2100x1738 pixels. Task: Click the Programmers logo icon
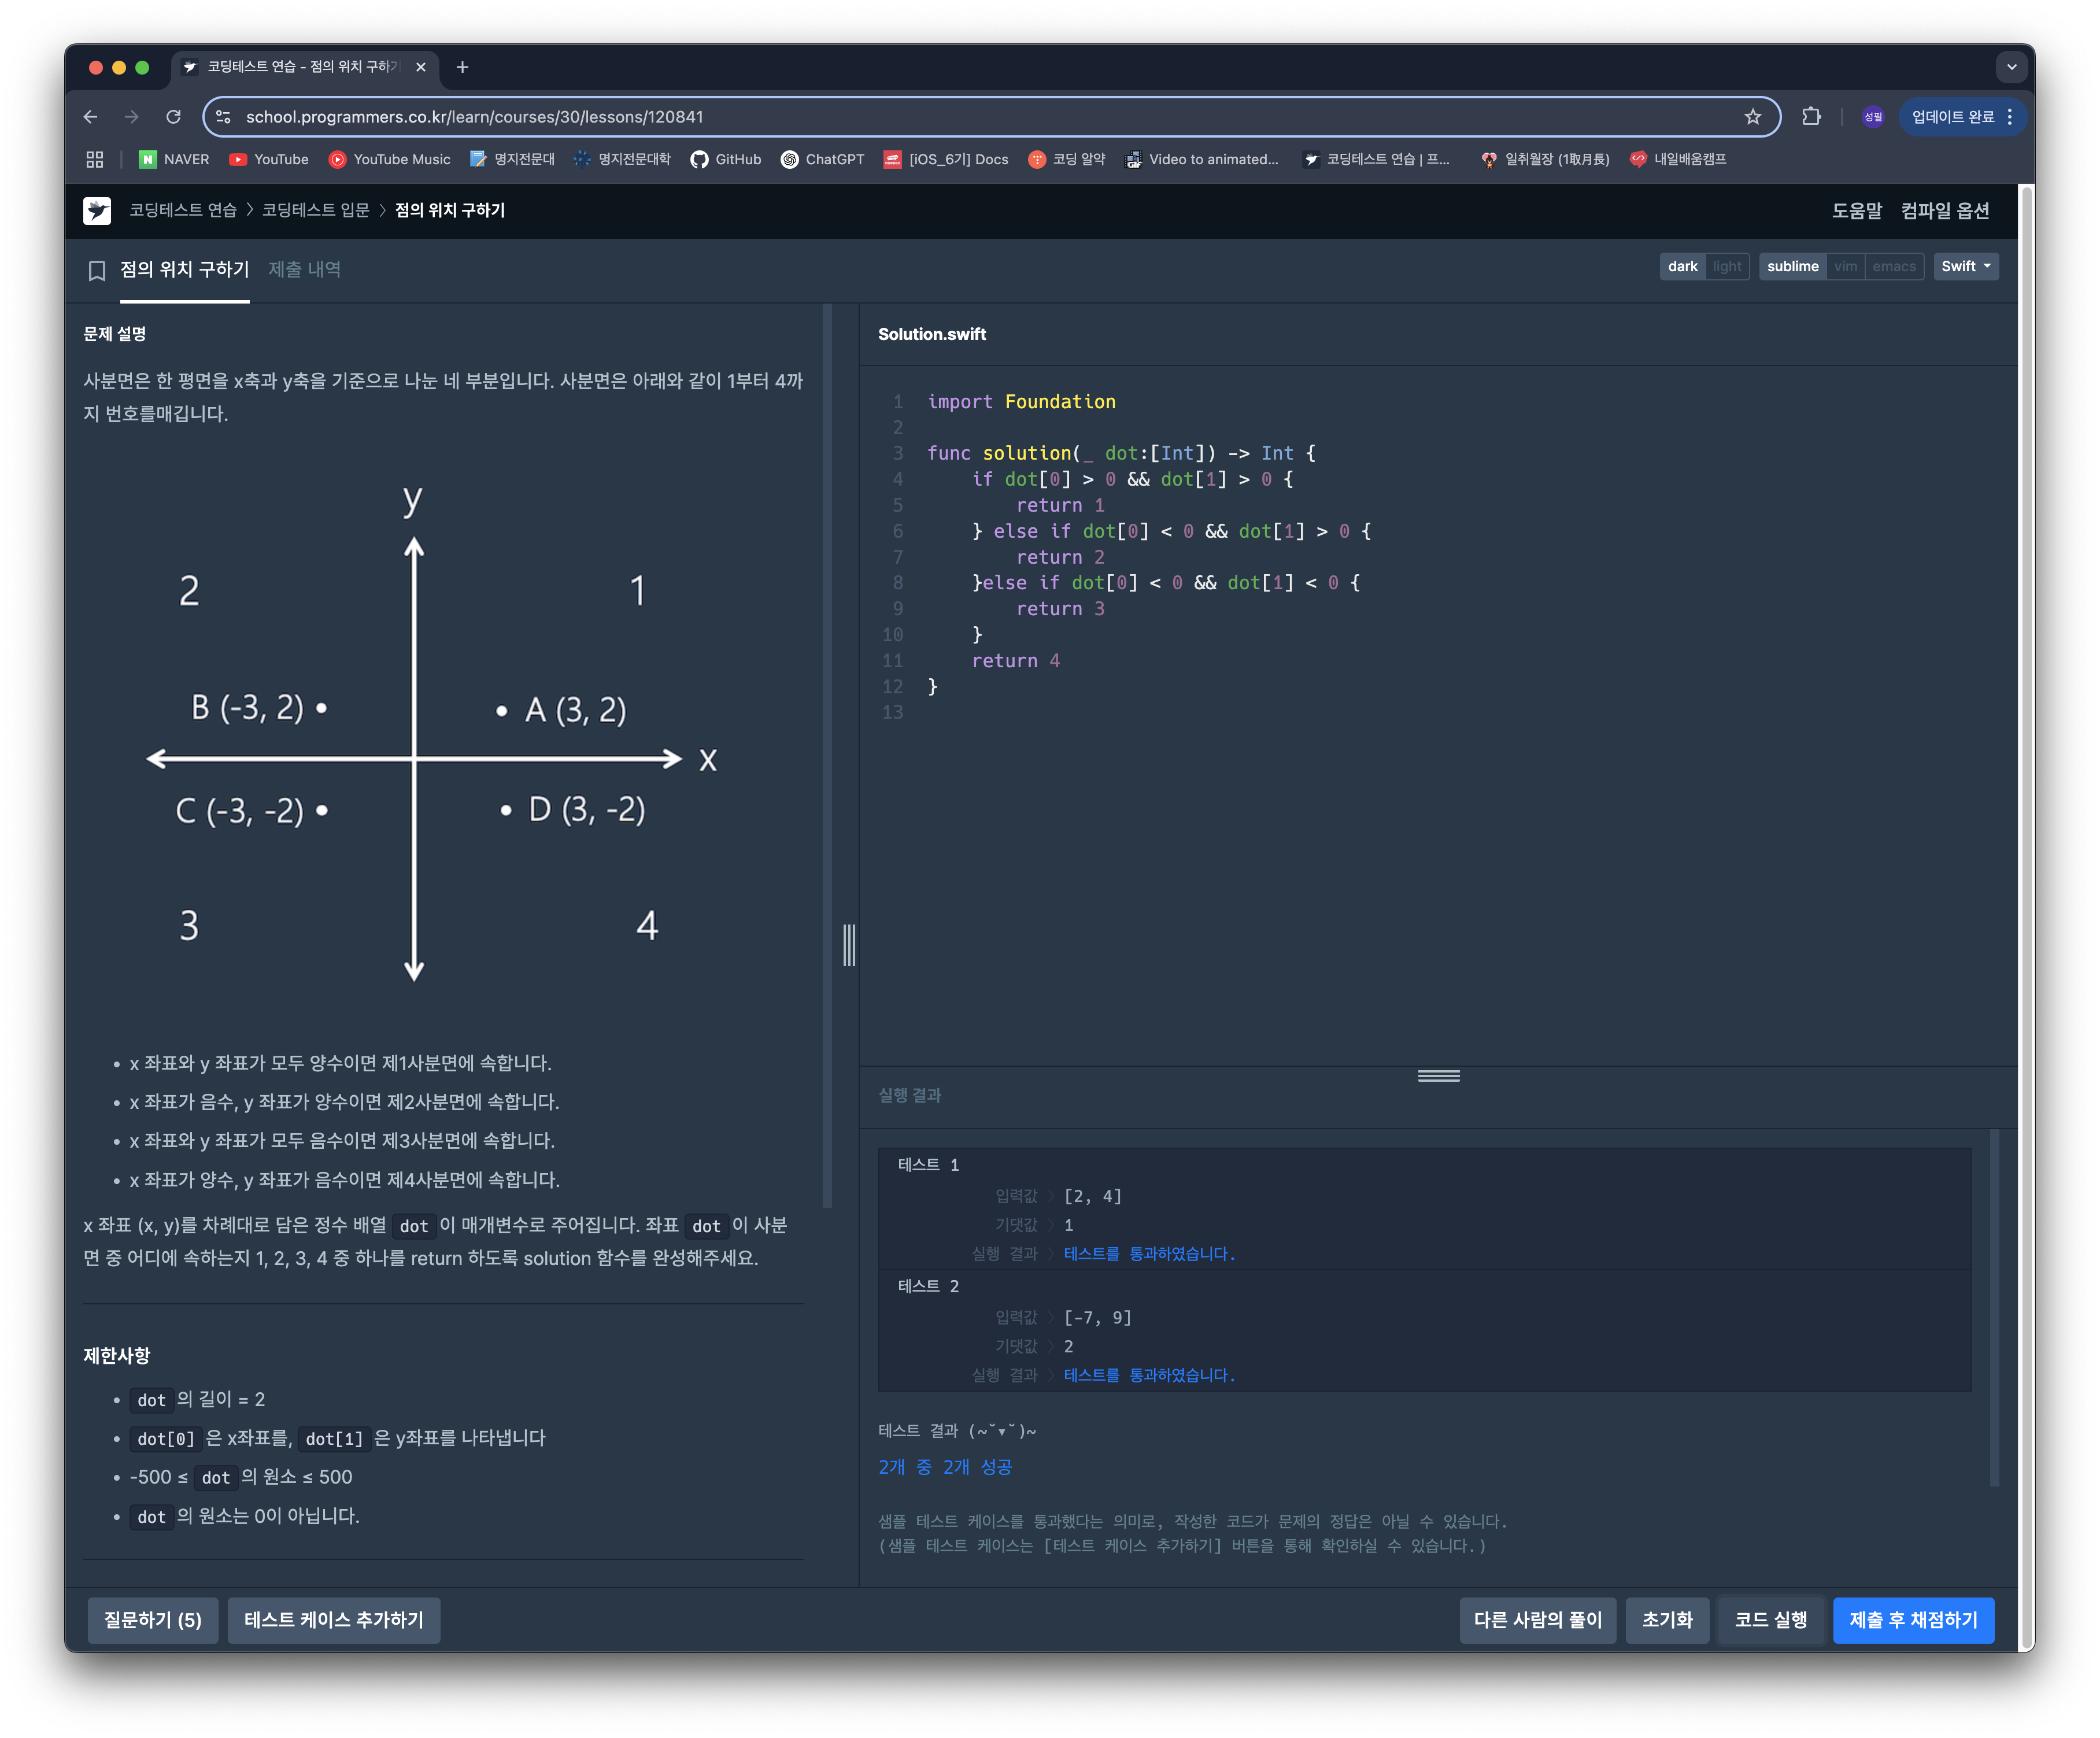[97, 210]
